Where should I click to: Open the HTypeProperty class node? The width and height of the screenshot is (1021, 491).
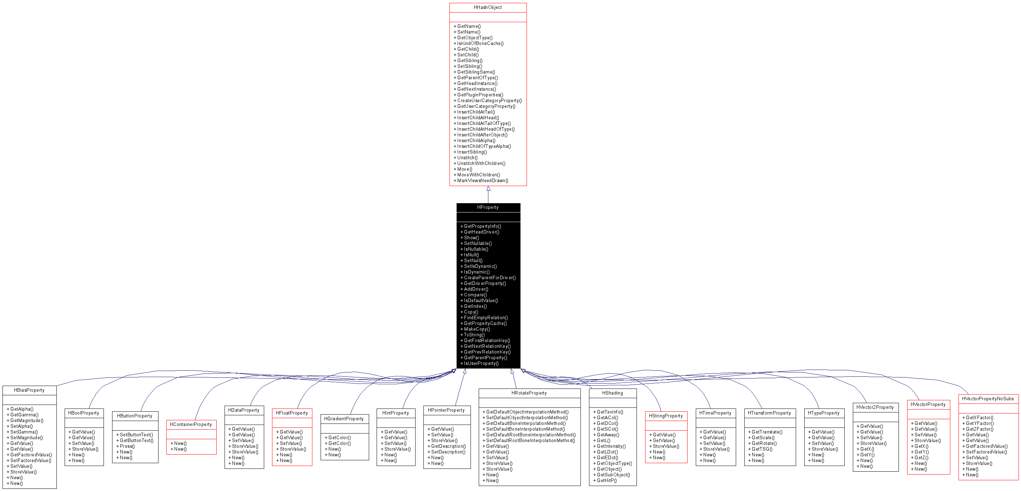(824, 437)
